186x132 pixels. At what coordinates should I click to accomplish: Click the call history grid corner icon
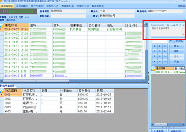pos(153,69)
